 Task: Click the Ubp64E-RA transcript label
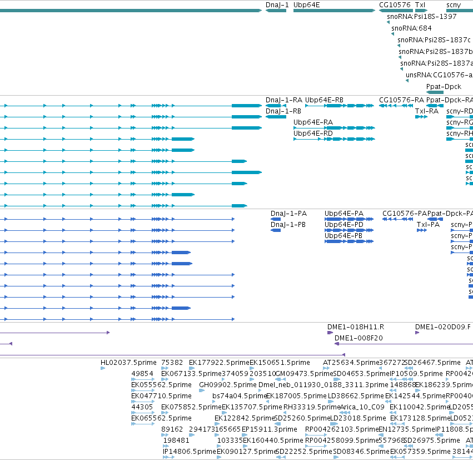(313, 122)
